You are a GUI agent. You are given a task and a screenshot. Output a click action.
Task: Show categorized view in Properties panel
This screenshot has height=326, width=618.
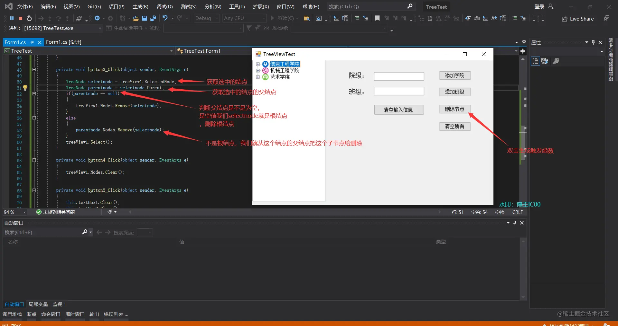tap(535, 61)
